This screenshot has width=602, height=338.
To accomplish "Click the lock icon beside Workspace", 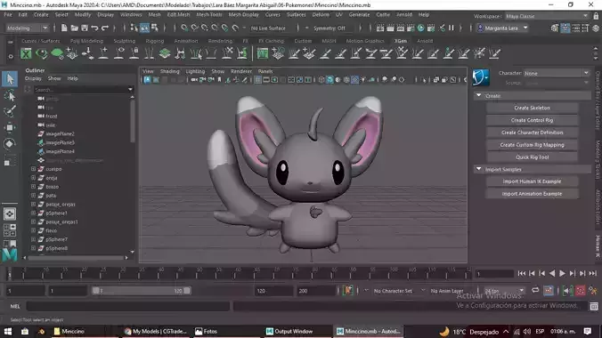I will (x=596, y=16).
